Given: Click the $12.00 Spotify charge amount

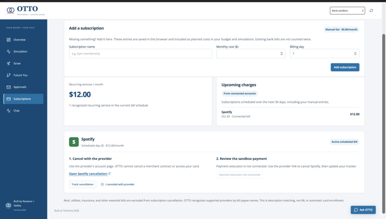Looking at the screenshot, I should 354,114.
